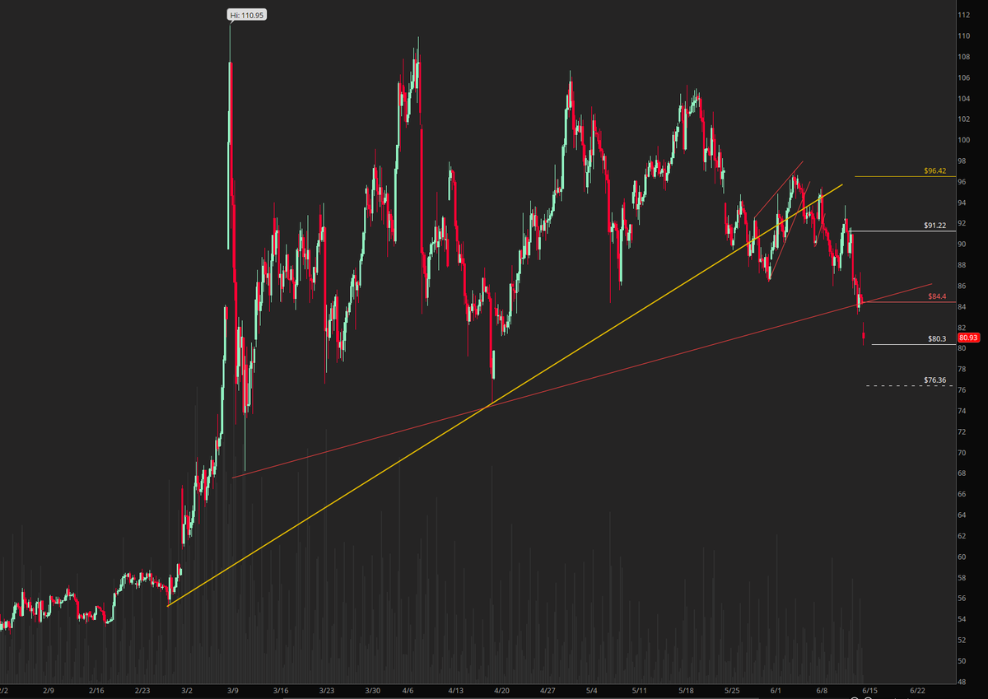
Task: Click the 100 price axis label
Action: click(963, 140)
